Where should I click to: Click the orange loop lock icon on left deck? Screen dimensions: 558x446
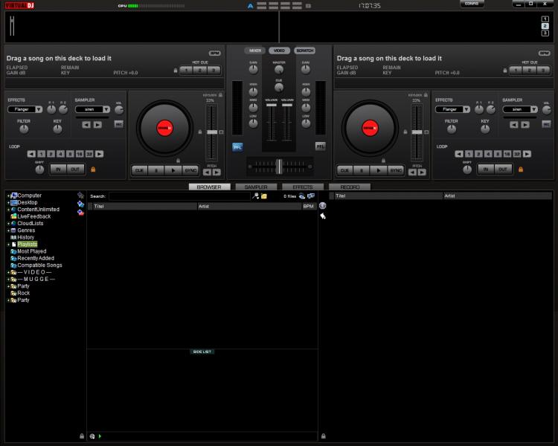(x=93, y=169)
